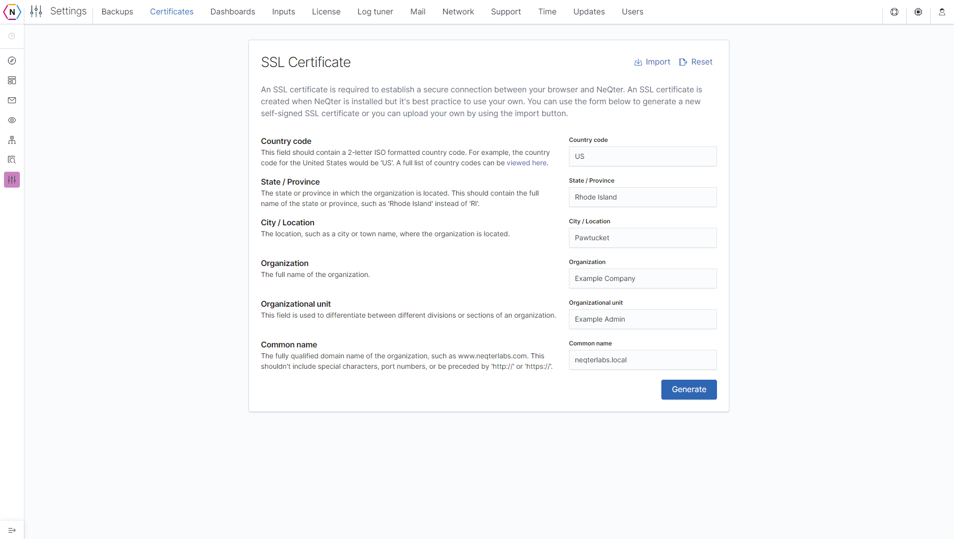Image resolution: width=954 pixels, height=539 pixels.
Task: Switch to the Dashboards tab
Action: tap(233, 11)
